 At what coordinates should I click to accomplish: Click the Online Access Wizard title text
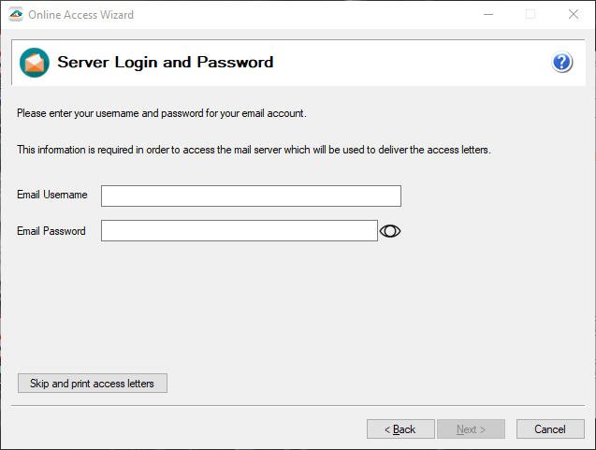(80, 15)
